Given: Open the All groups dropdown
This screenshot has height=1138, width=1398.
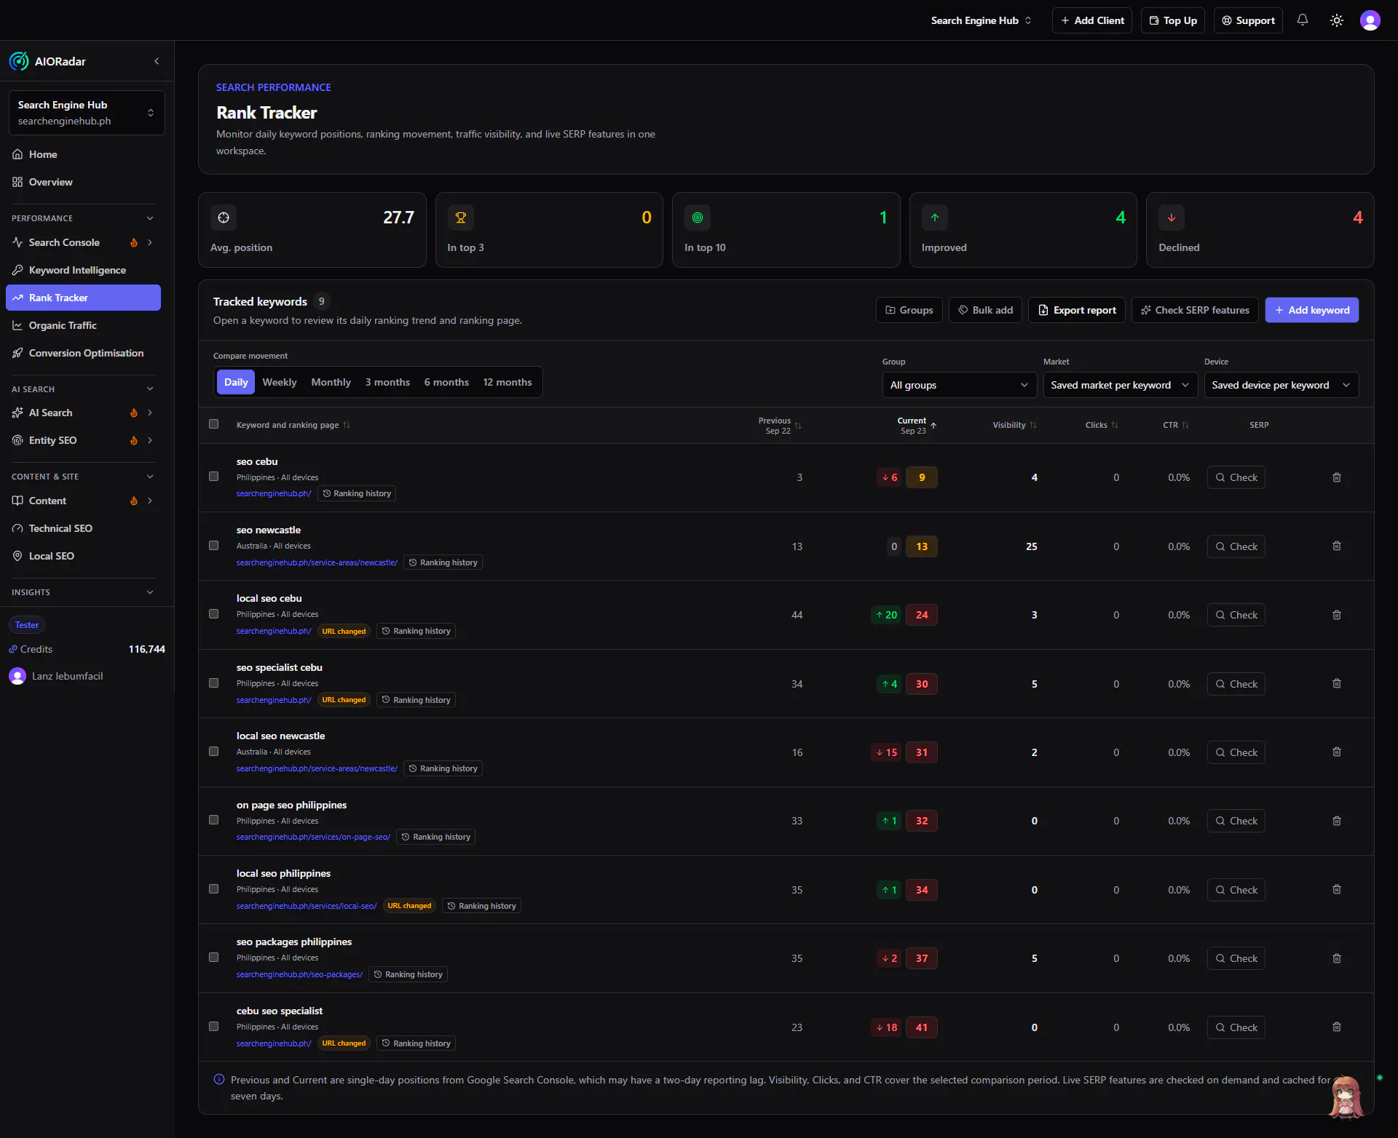Looking at the screenshot, I should point(959,385).
